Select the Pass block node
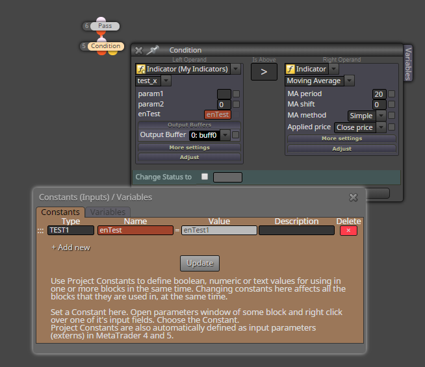The image size is (425, 367). 105,26
